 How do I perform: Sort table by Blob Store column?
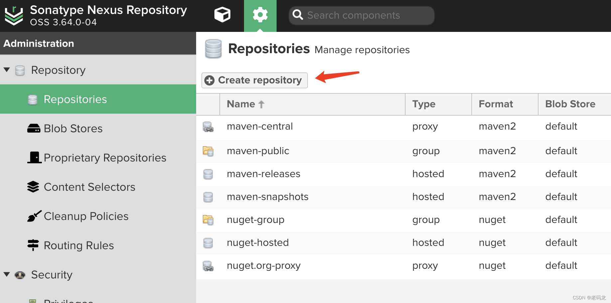pos(575,104)
